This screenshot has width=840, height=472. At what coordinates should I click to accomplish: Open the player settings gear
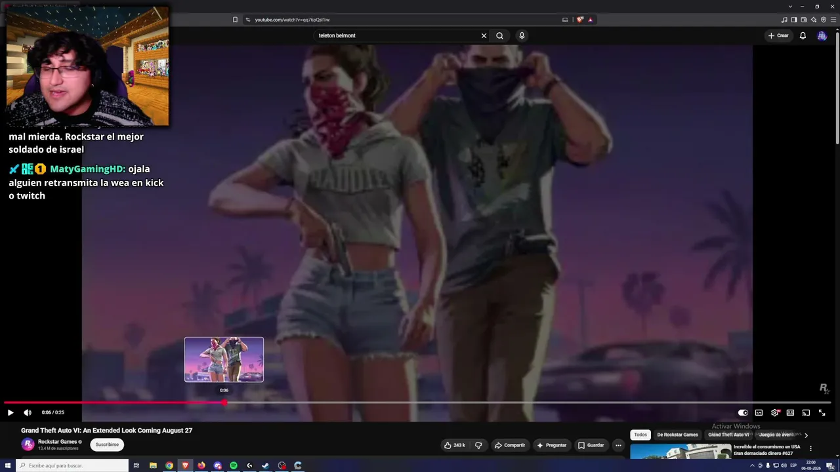(775, 412)
